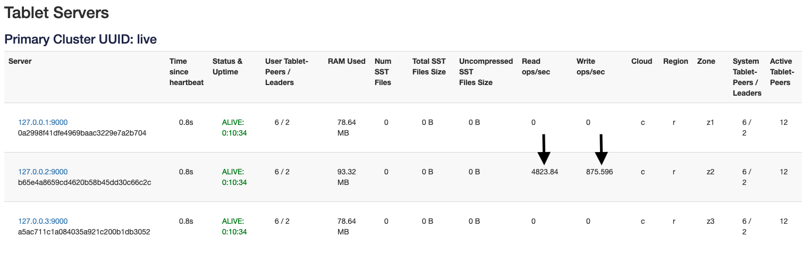The width and height of the screenshot is (803, 253).
Task: Click the Uncompressed SST Files Size header
Action: pyautogui.click(x=486, y=72)
